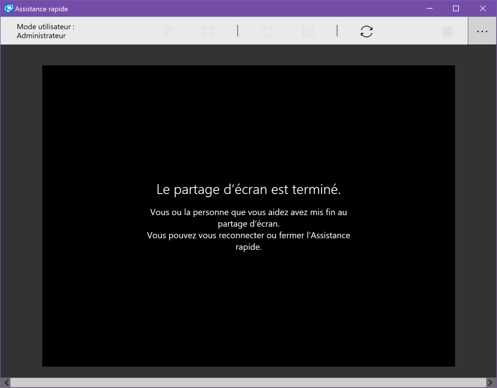Maximize the Assistance rapide window
The image size is (497, 388).
click(x=456, y=8)
